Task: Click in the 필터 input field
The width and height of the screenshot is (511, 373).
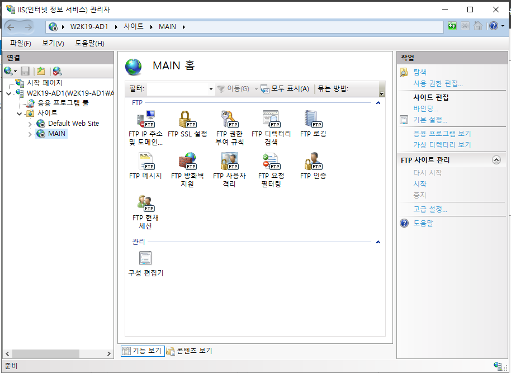Action: tap(178, 89)
